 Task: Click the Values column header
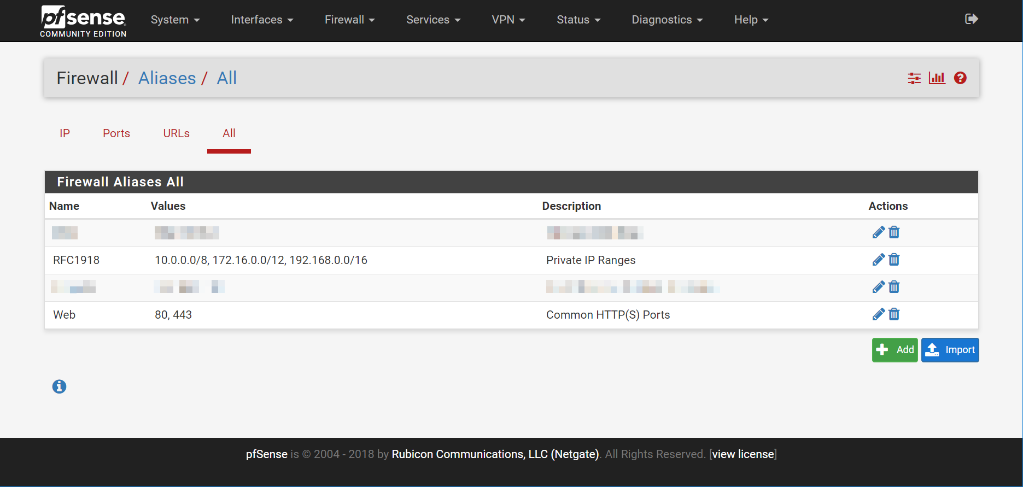(168, 206)
